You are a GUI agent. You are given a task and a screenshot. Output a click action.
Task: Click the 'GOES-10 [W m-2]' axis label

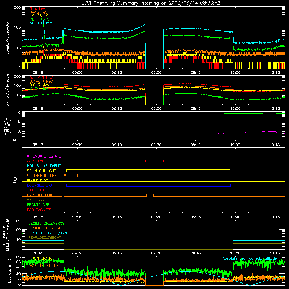7,126
